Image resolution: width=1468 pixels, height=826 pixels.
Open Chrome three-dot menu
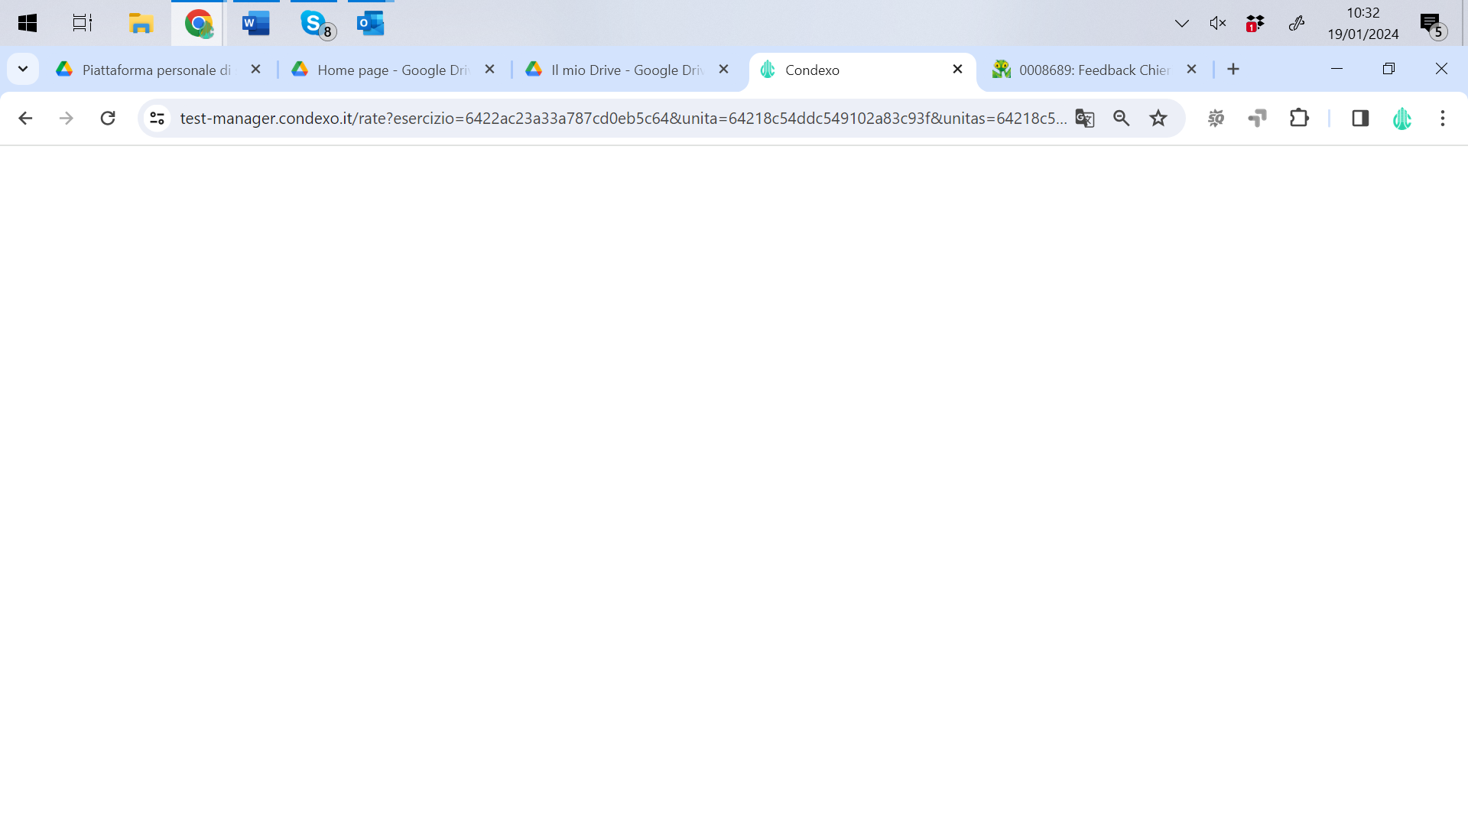[1443, 118]
